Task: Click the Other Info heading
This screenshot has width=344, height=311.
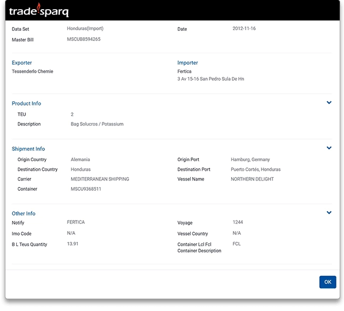Action: tap(23, 213)
